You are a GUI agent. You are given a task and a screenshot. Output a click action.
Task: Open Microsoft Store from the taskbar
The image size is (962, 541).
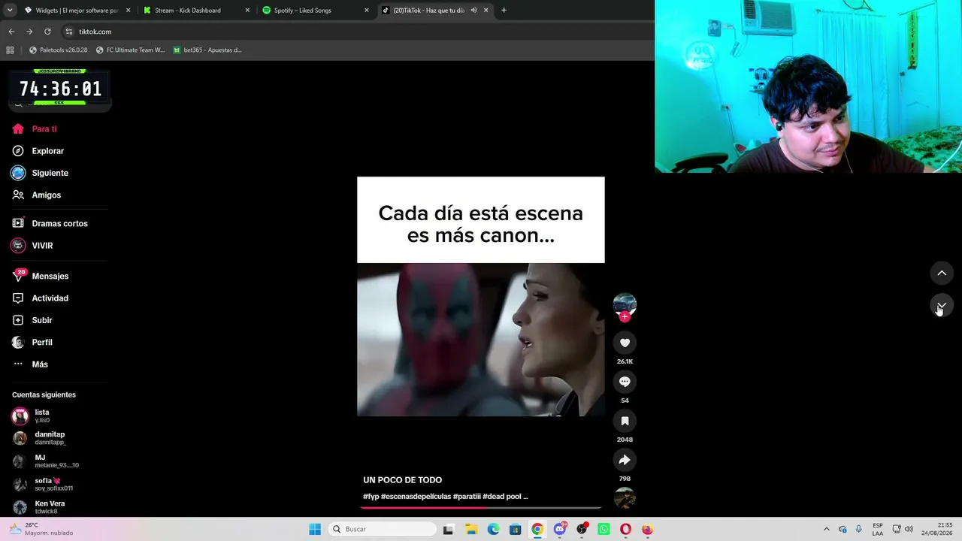[x=515, y=529]
